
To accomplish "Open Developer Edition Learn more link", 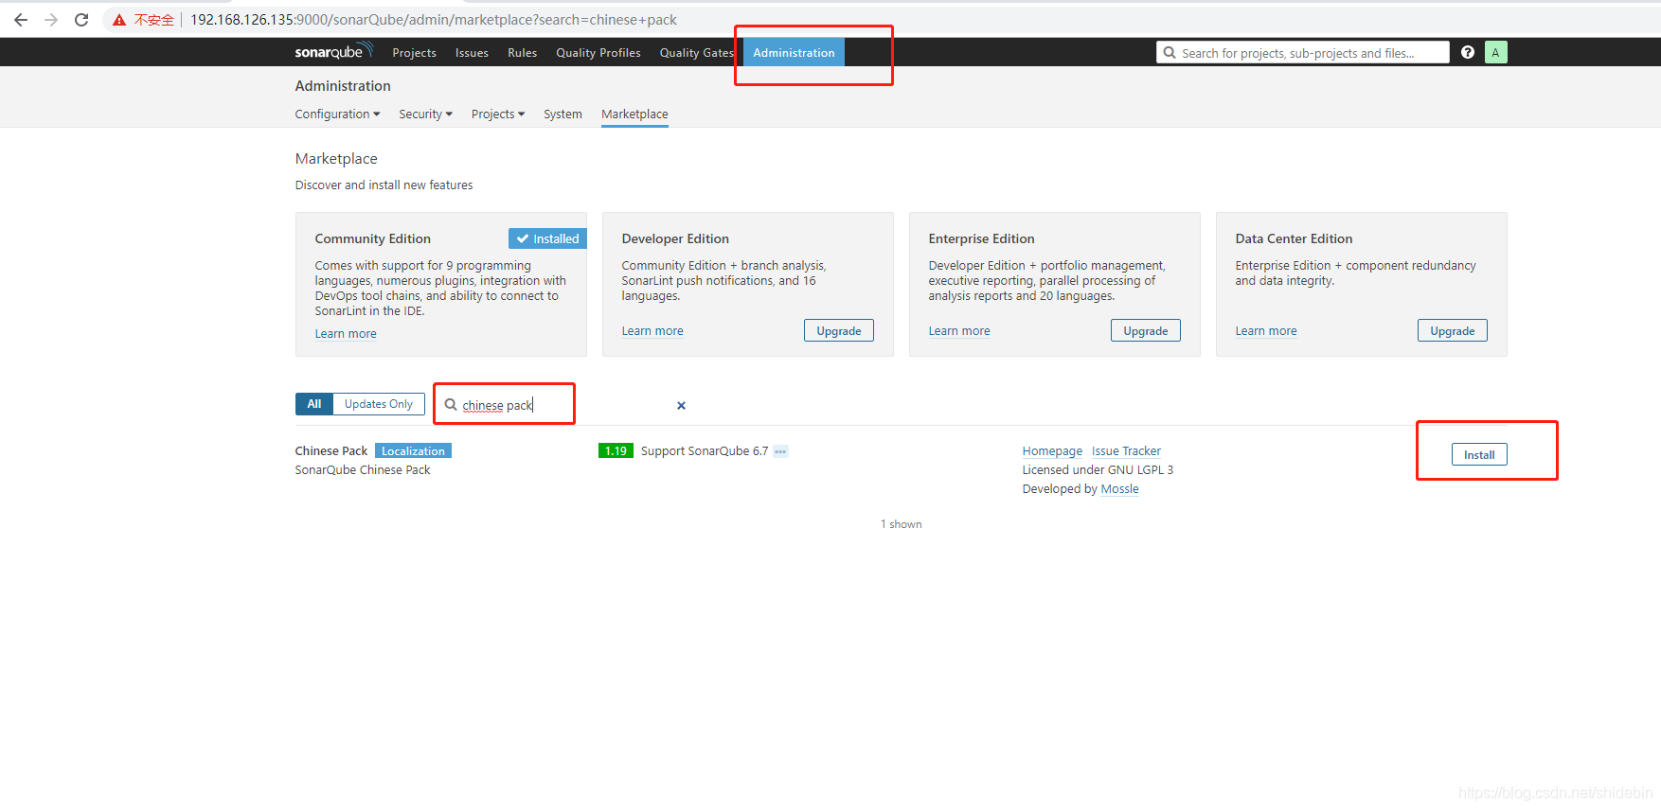I will pyautogui.click(x=652, y=330).
